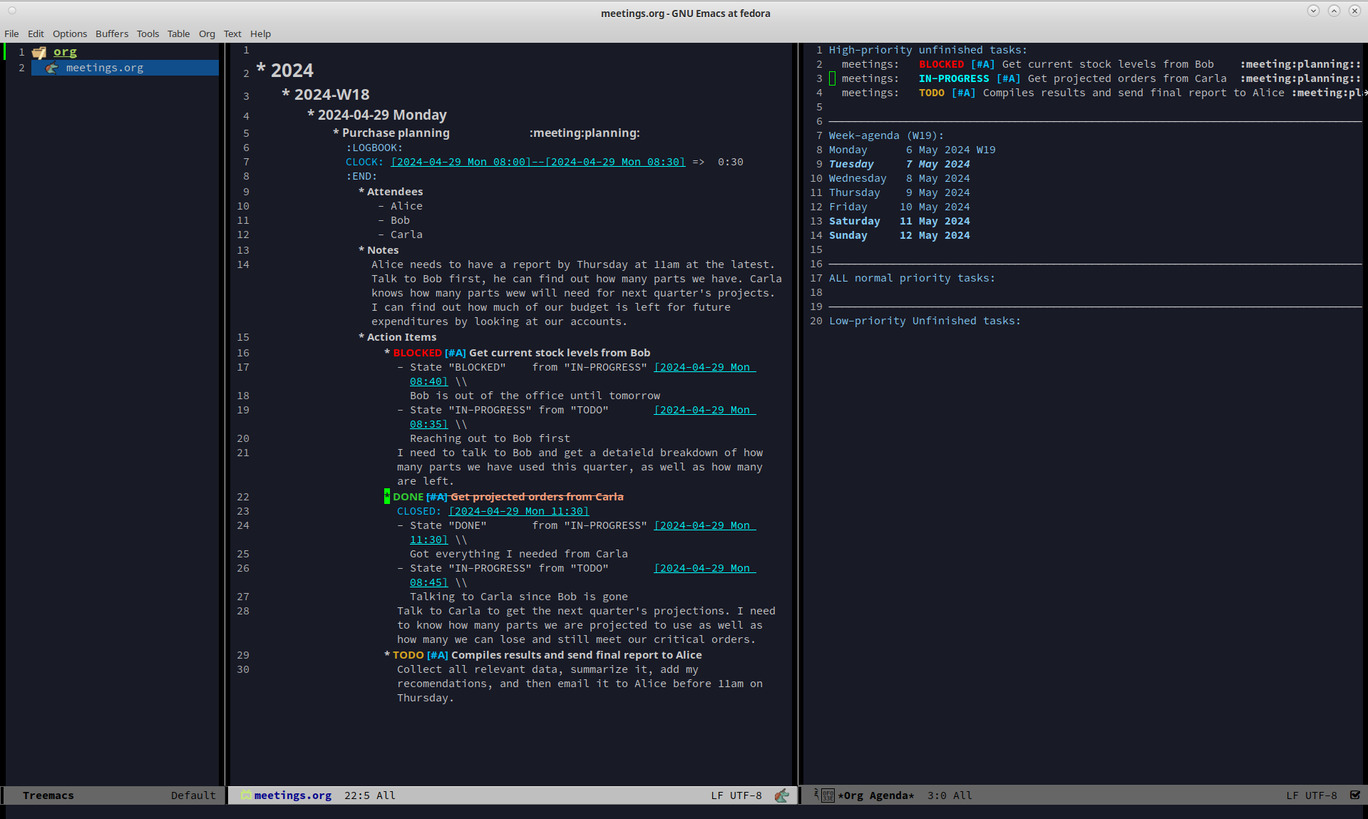Image resolution: width=1368 pixels, height=819 pixels.
Task: Open the Help menu
Action: (x=260, y=34)
